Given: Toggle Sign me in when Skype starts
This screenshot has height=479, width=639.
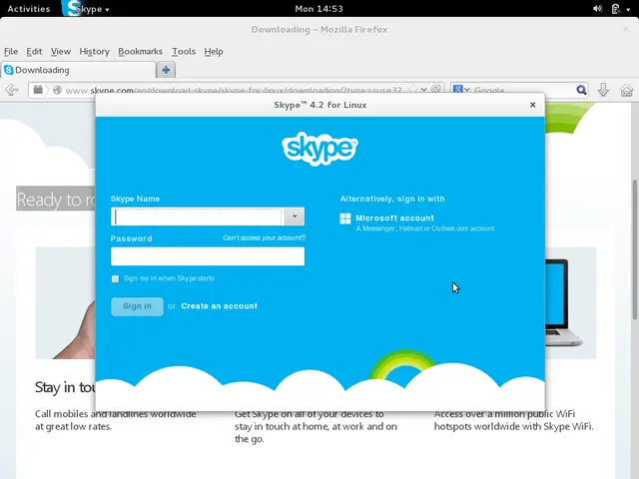Looking at the screenshot, I should click(x=115, y=279).
